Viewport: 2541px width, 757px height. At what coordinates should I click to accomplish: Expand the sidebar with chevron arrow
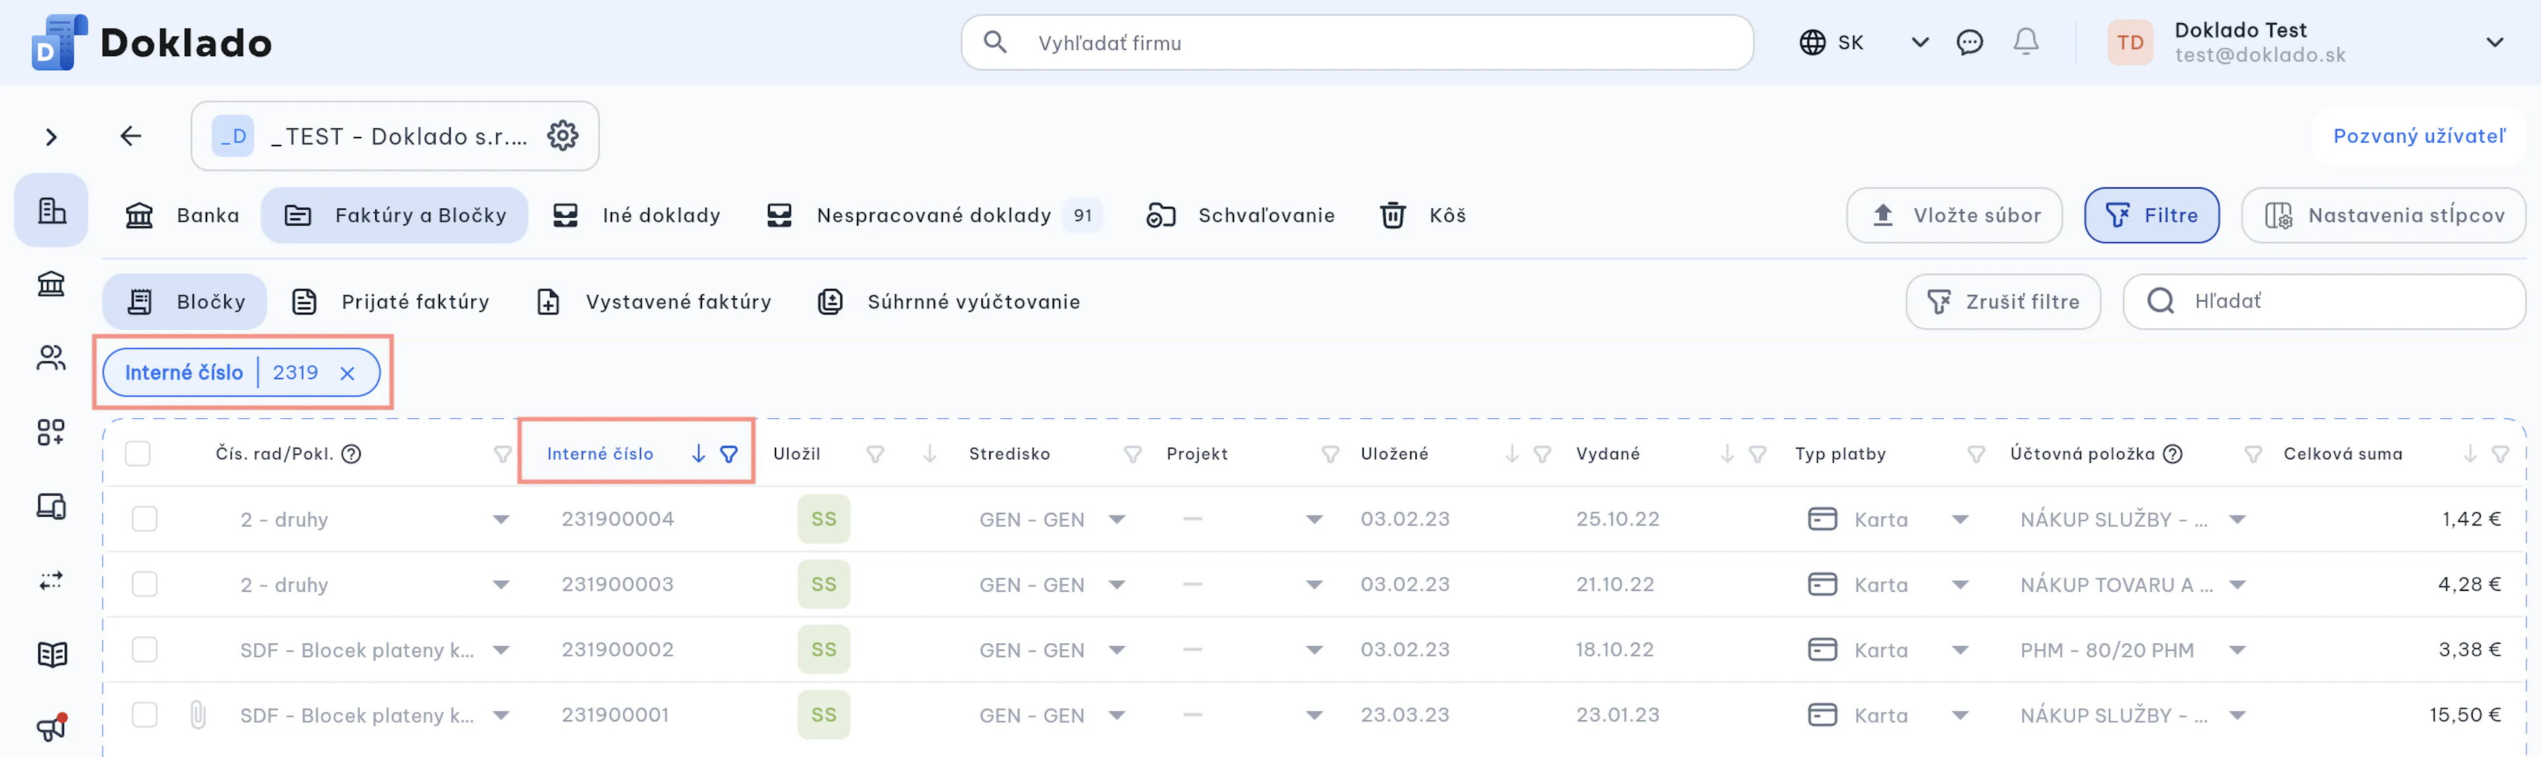pyautogui.click(x=52, y=136)
